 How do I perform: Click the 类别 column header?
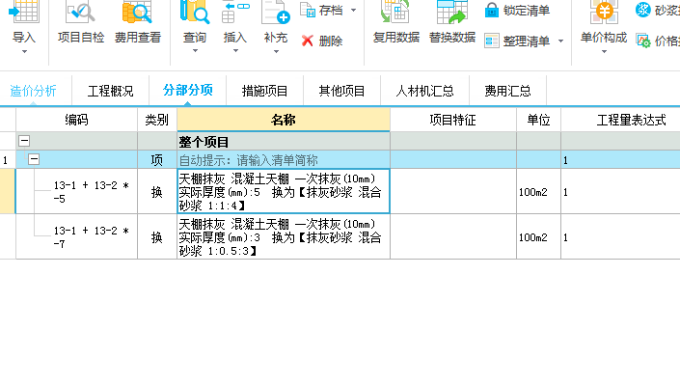tap(157, 120)
